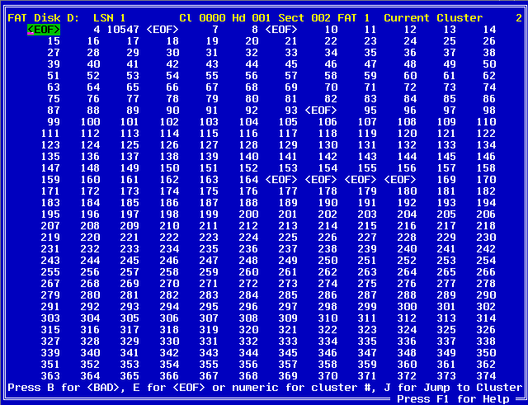Select the <EOF> entry just before 169
Viewport: 528px width, 405px height.
coord(400,179)
